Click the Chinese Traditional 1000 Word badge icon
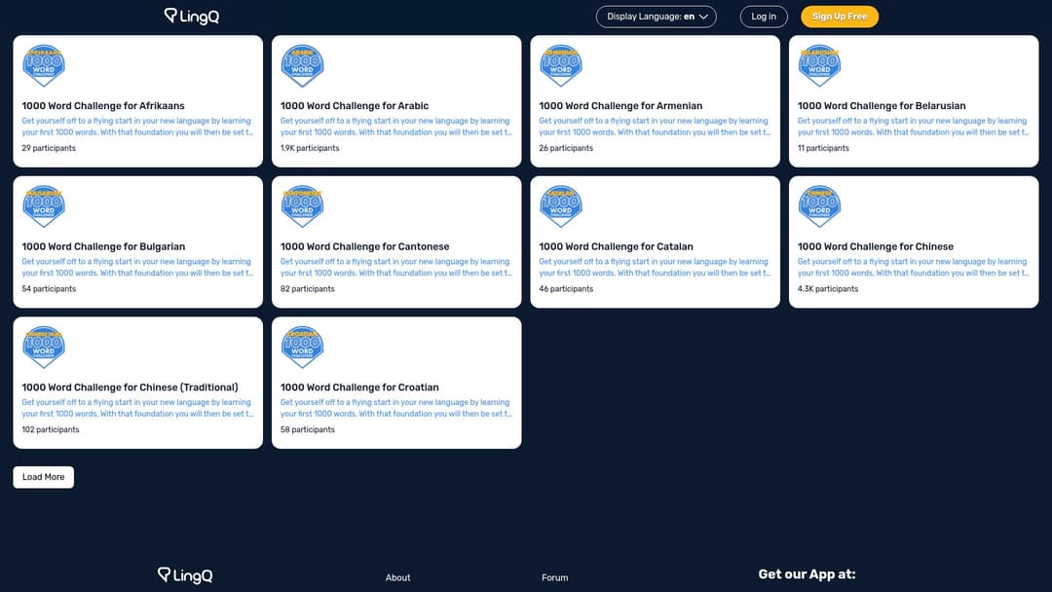Screen dimensions: 1052x592 coord(44,348)
